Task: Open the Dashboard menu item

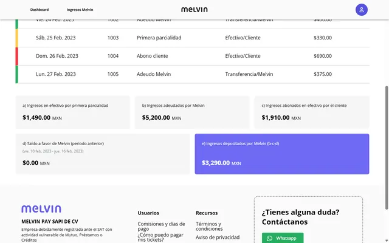Action: pyautogui.click(x=40, y=10)
